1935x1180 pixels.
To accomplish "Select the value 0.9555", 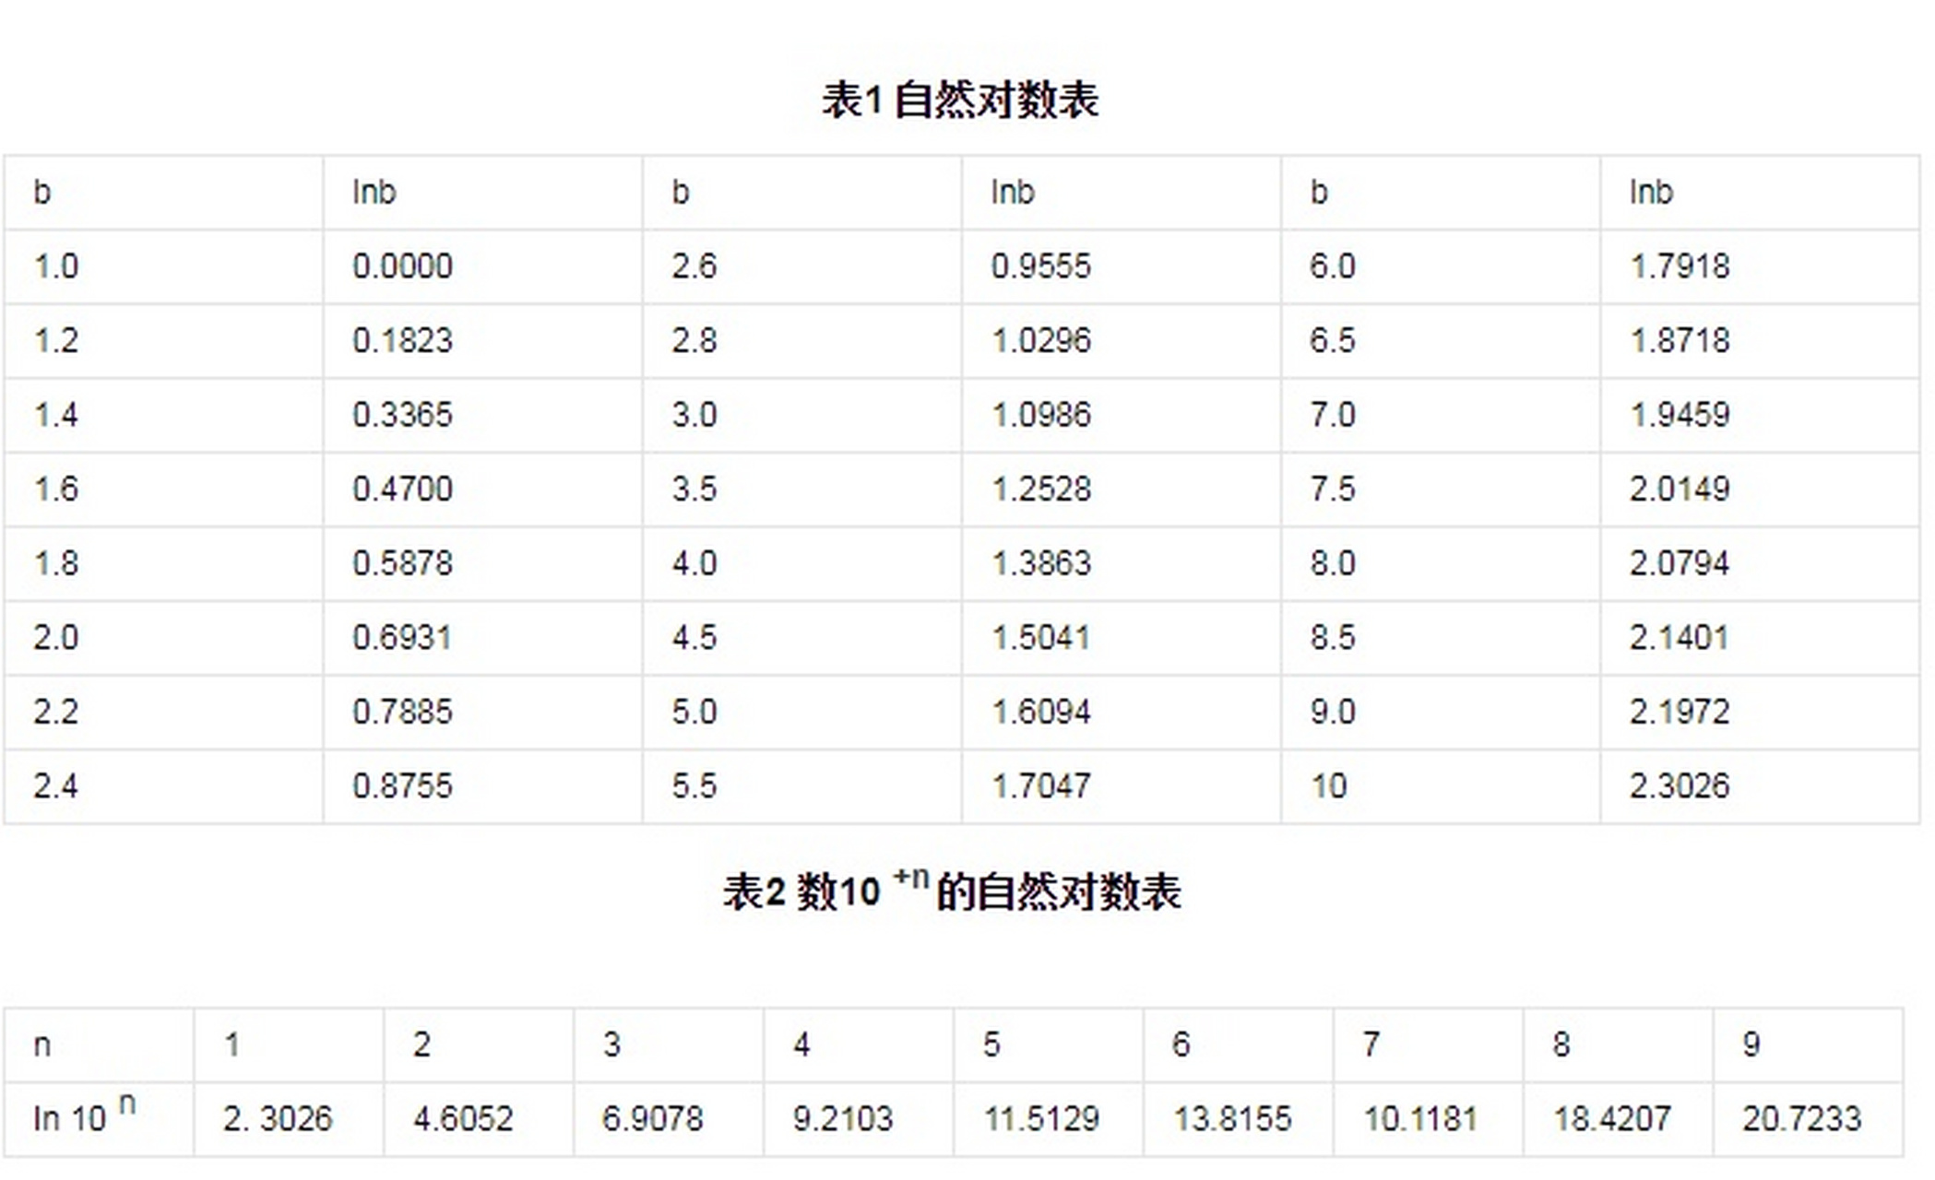I will [1041, 266].
